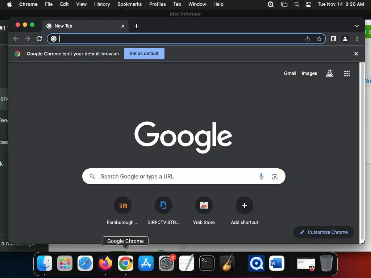Open Terminal from the Dock
The image size is (371, 278).
[x=207, y=263]
